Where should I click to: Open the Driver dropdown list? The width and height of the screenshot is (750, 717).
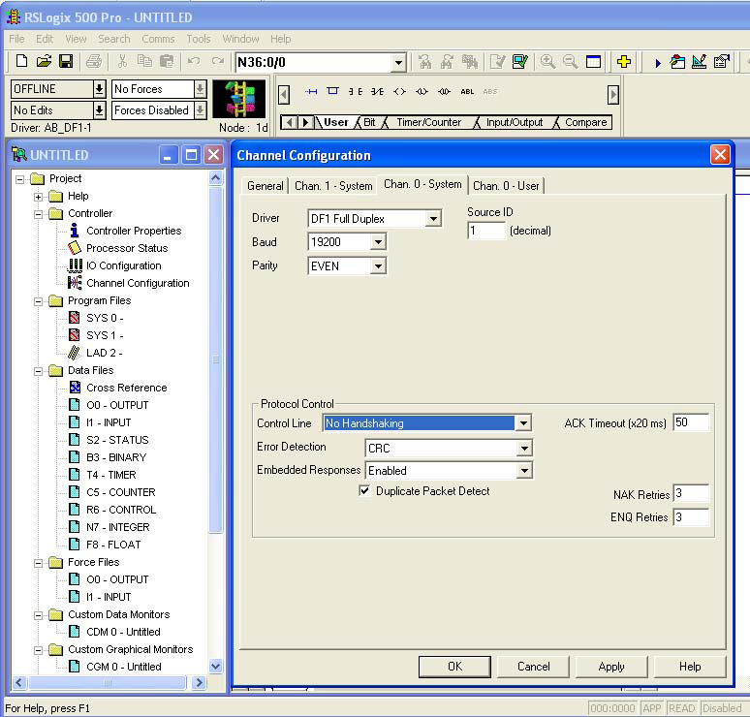point(433,219)
